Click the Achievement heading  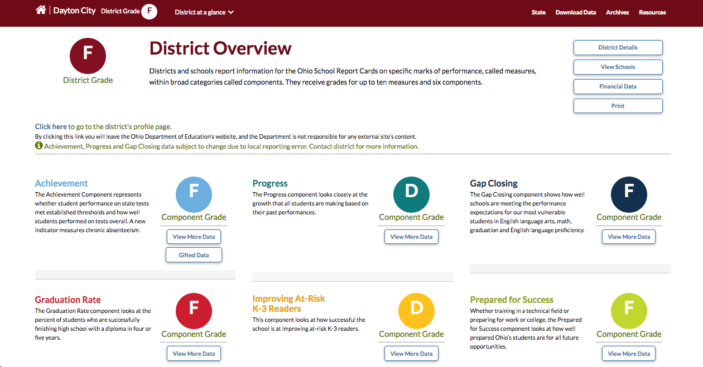pos(61,183)
